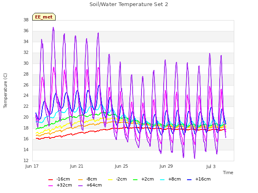Click the Jul 3 x-axis tick label

(x=211, y=166)
